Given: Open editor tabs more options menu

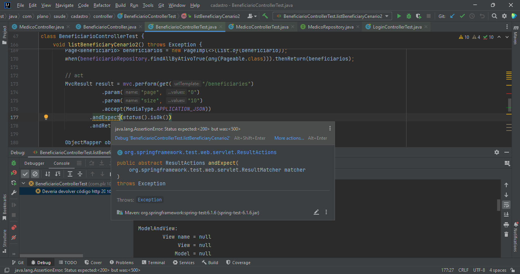Looking at the screenshot, I should (507, 27).
